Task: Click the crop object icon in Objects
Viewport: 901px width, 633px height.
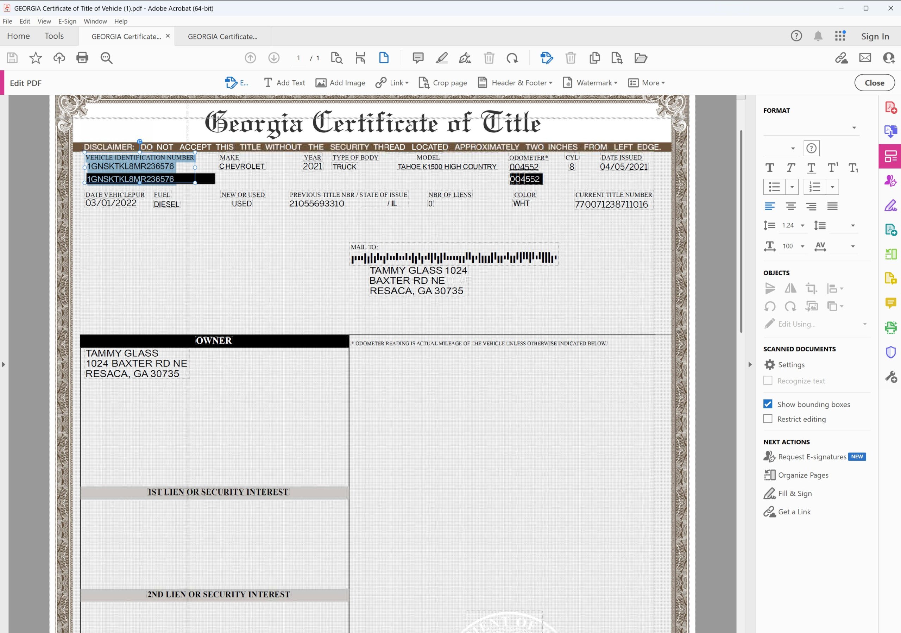Action: (x=811, y=288)
